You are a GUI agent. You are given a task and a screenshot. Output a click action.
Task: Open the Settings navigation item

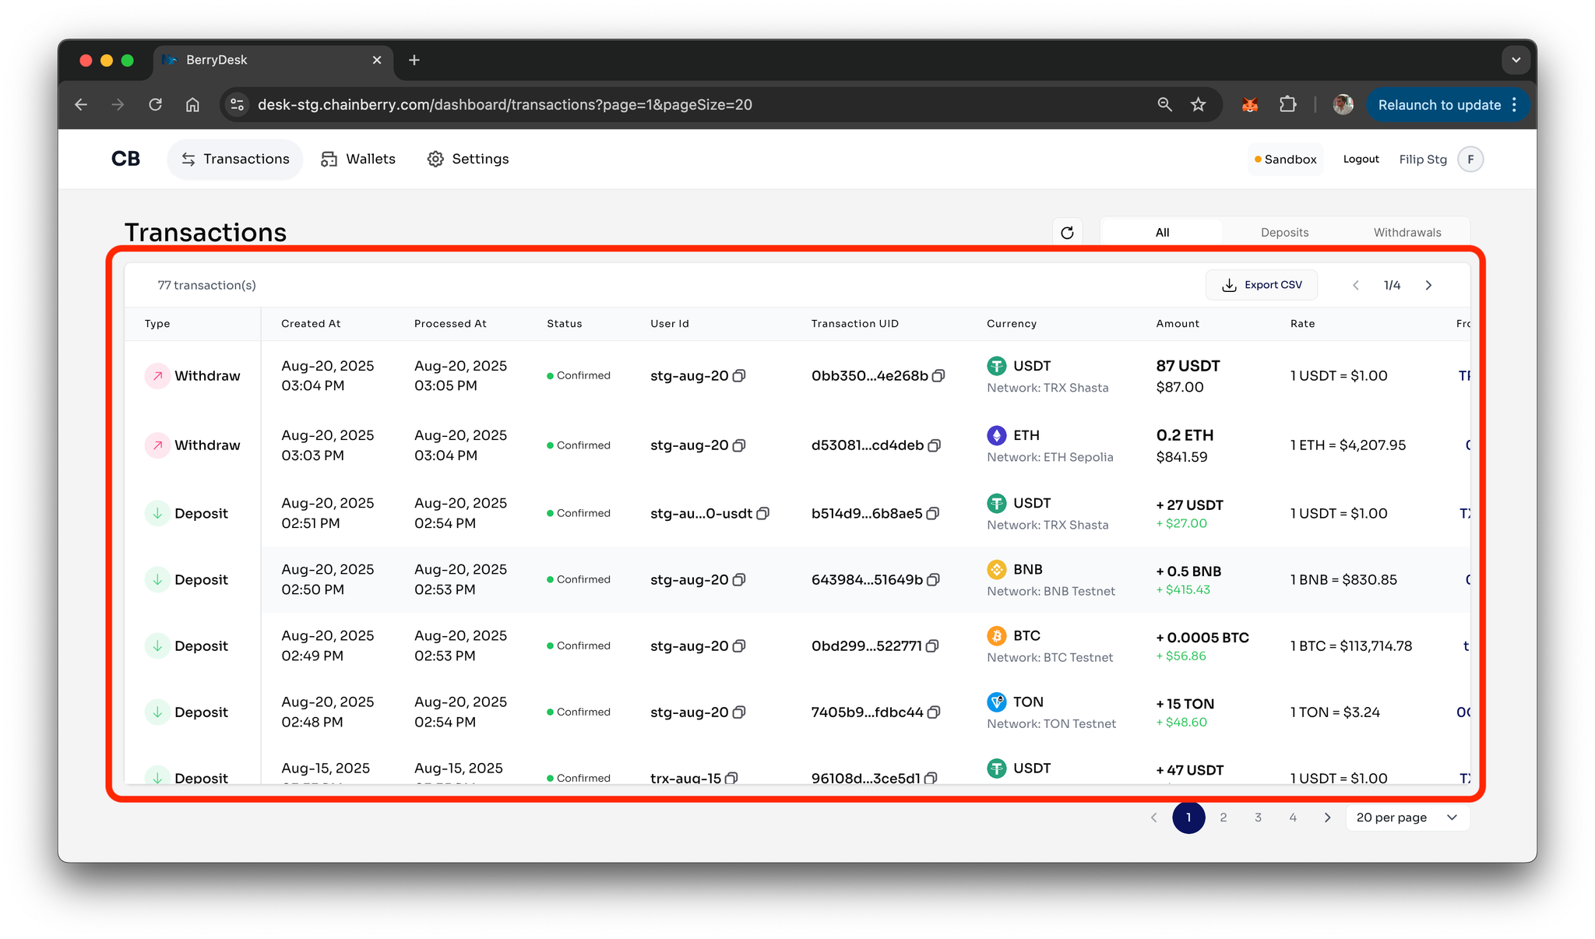pos(468,159)
